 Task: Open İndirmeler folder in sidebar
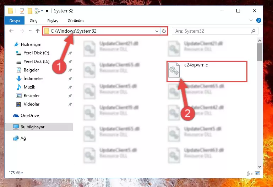tap(33, 79)
